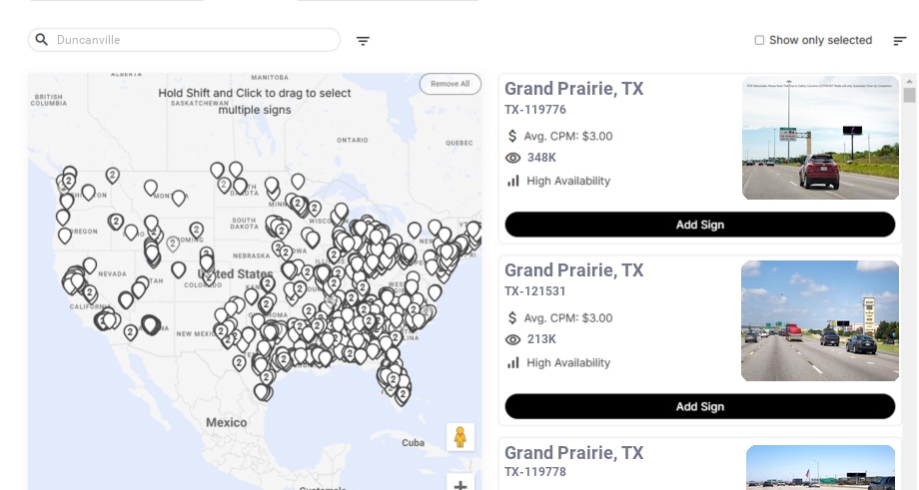Open the sort icon at top right
919x490 pixels.
899,41
